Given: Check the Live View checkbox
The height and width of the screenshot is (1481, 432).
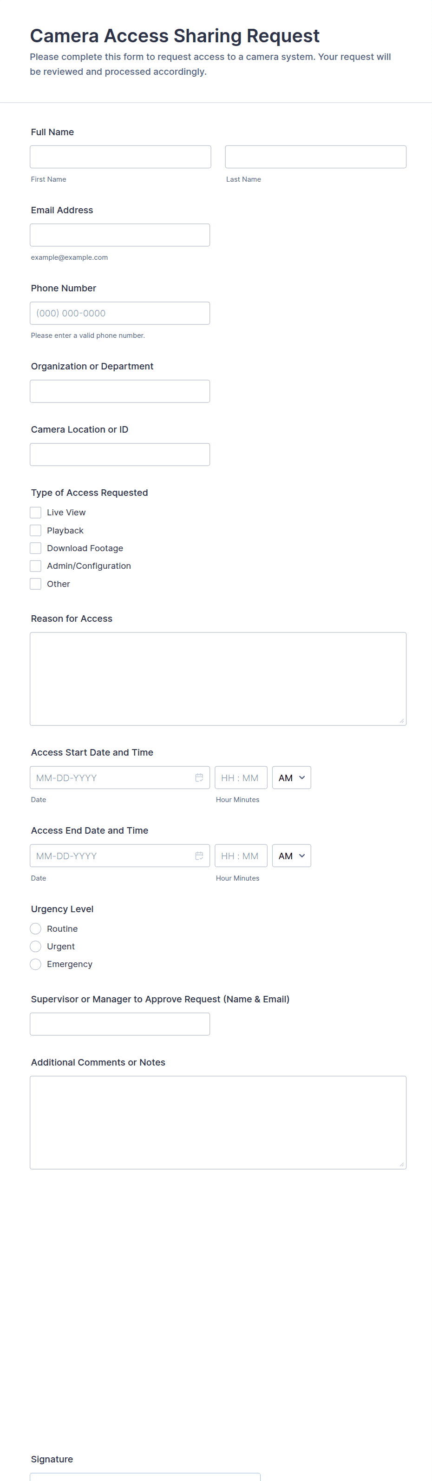Looking at the screenshot, I should click(x=36, y=513).
